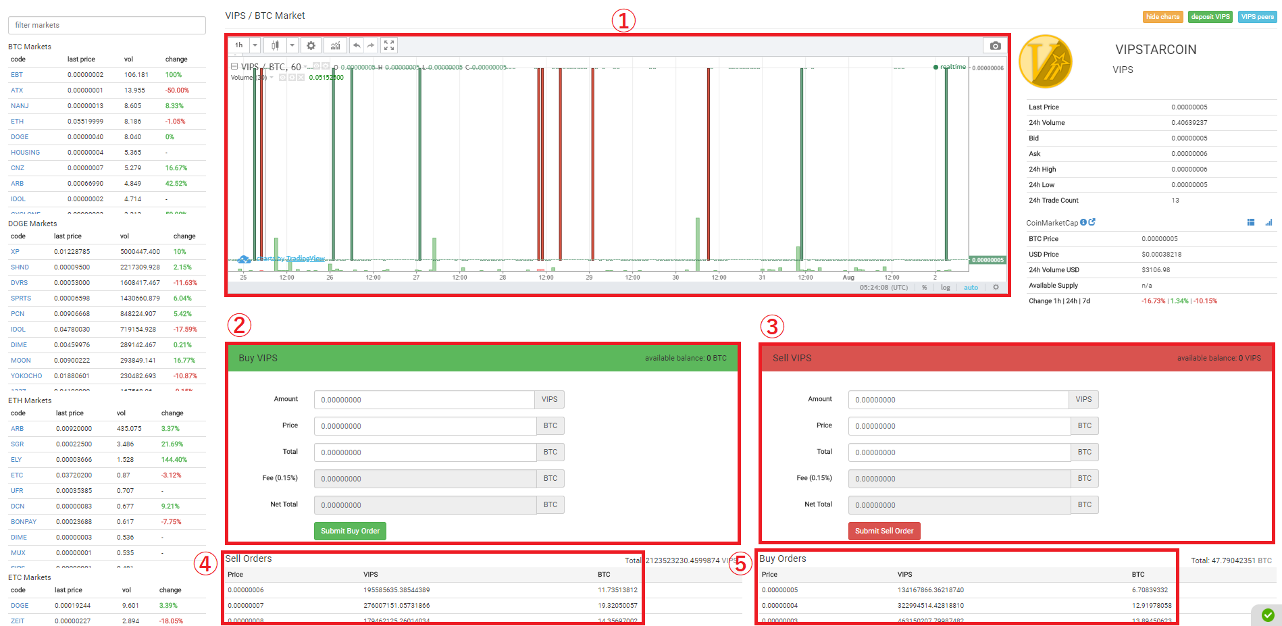The height and width of the screenshot is (626, 1282).
Task: Switch to table view icon beside CoinMarketCap
Action: point(1250,222)
